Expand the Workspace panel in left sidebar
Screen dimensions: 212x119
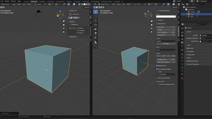pos(73,37)
